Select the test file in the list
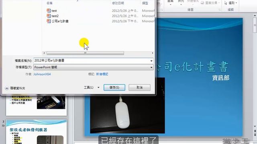Image resolution: width=257 pixels, height=144 pixels. (x=54, y=11)
